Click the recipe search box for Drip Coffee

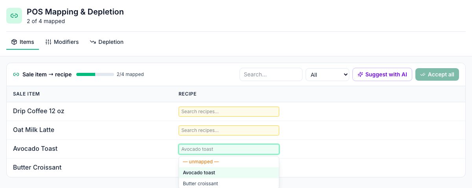(229, 112)
